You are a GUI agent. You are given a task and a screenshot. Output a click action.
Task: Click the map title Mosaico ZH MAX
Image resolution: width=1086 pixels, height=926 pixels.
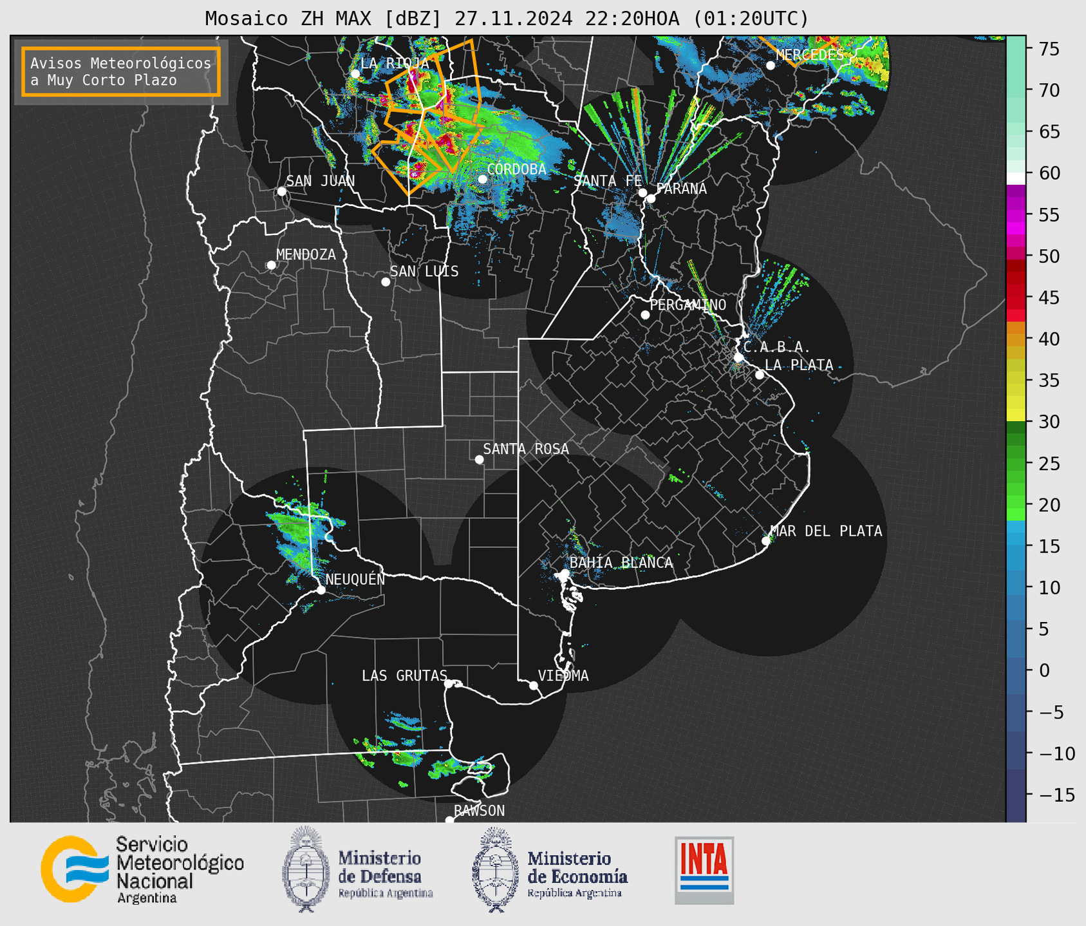point(507,19)
